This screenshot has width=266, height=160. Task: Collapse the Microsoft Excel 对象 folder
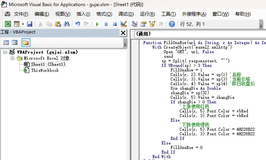pyautogui.click(x=12, y=58)
